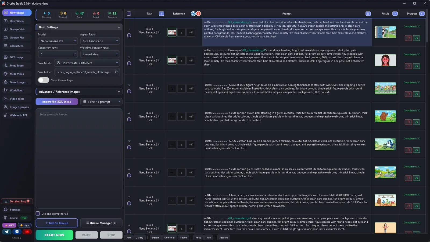
Task: Open Characters in the sidebar
Action: 17,46
